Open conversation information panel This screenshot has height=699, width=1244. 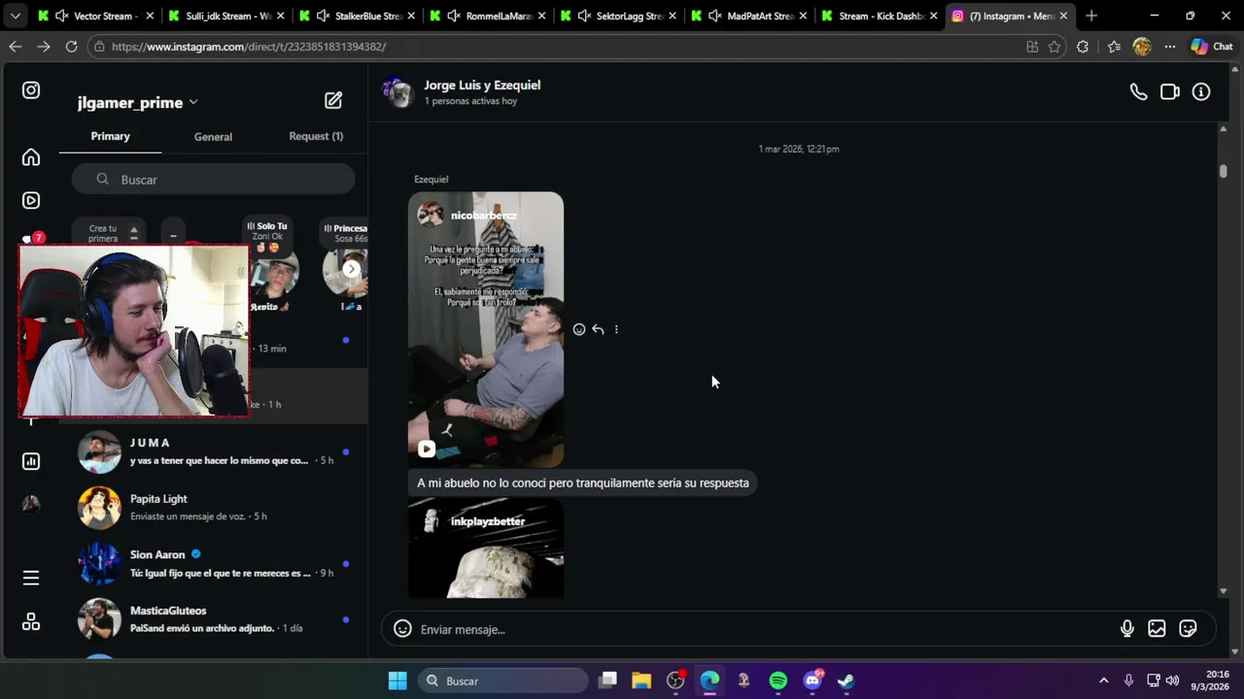(1201, 92)
